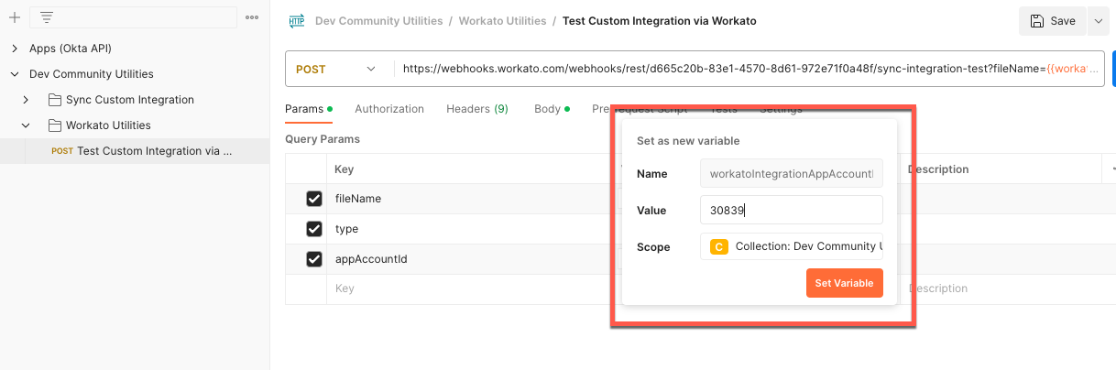Click the Set Variable button
1116x370 pixels.
click(845, 283)
